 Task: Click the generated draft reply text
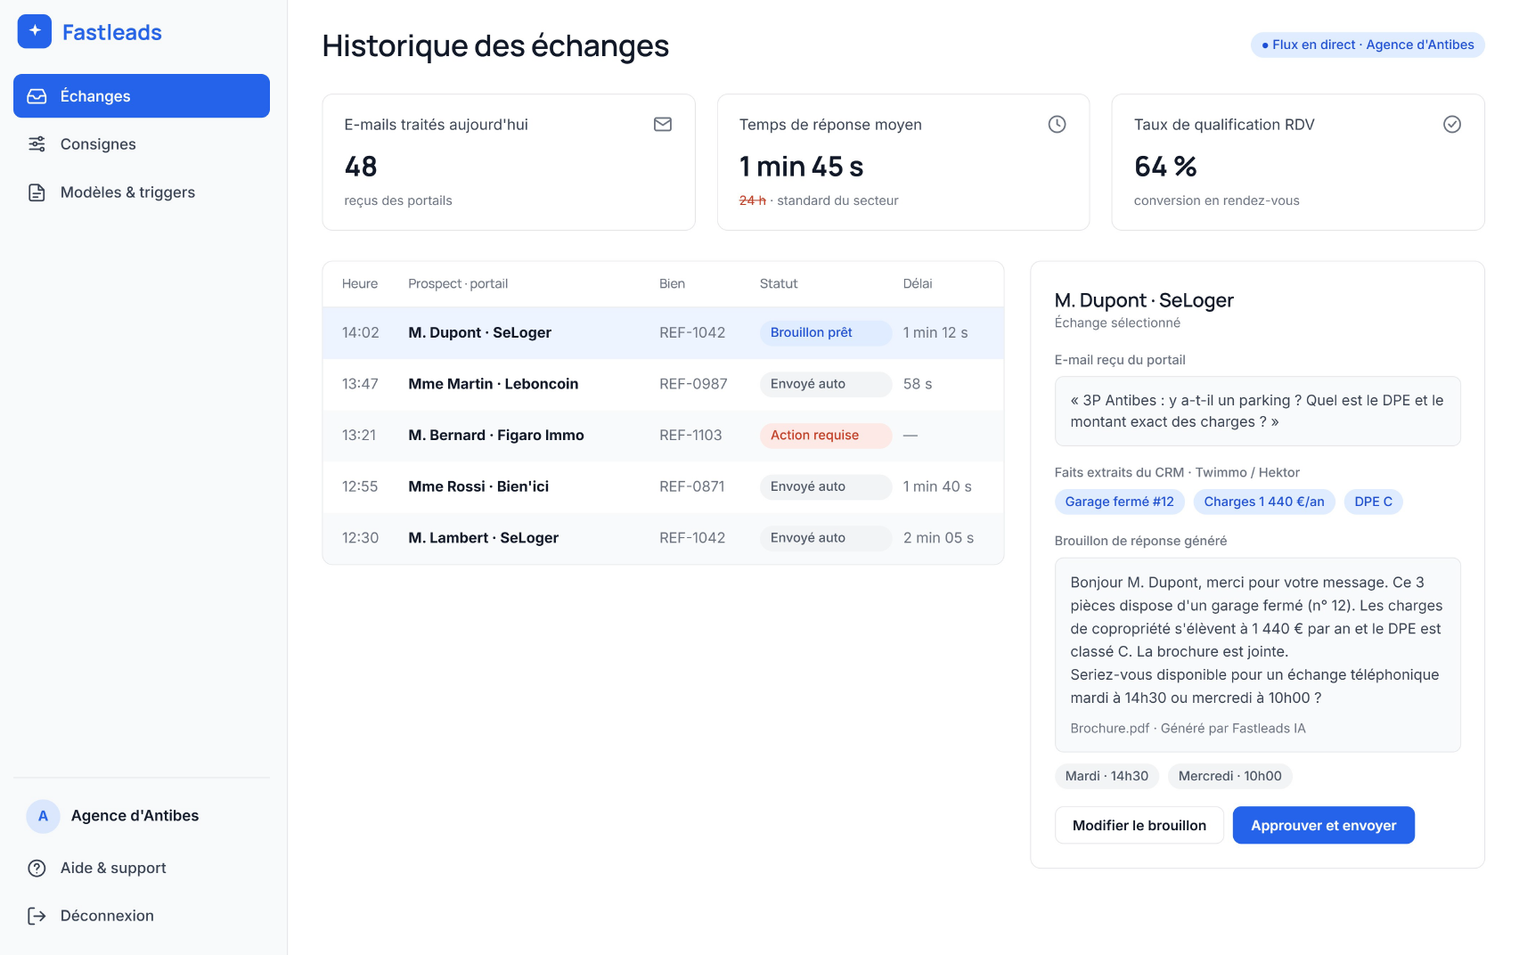click(1256, 640)
